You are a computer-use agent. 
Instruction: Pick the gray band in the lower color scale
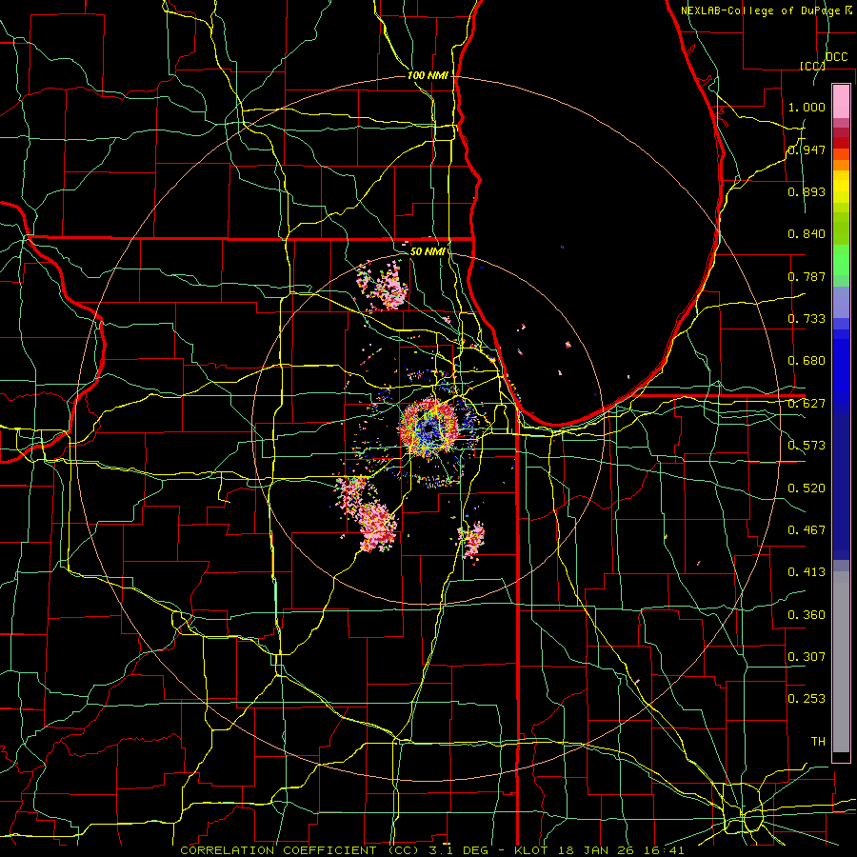tap(841, 662)
